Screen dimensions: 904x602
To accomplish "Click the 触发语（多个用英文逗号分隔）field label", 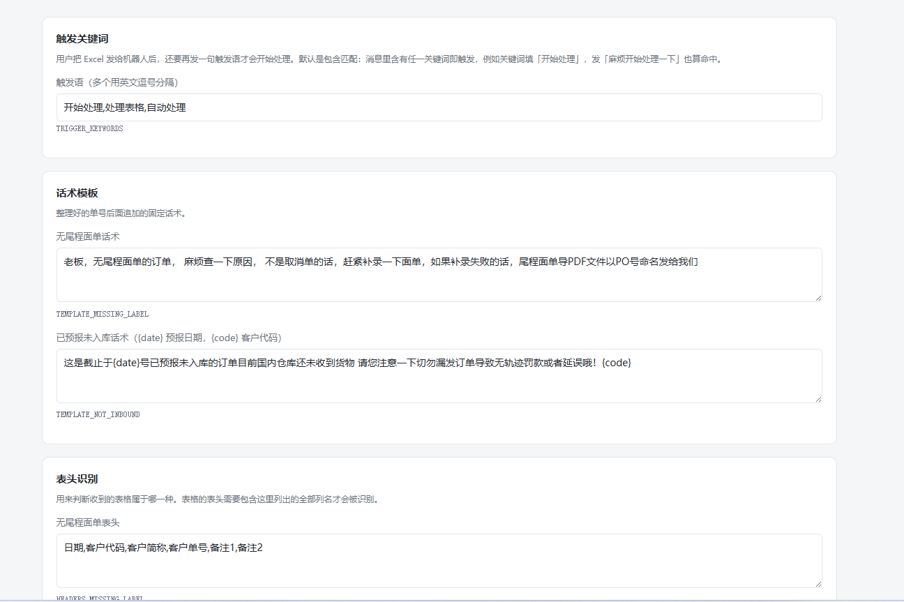I will point(119,82).
